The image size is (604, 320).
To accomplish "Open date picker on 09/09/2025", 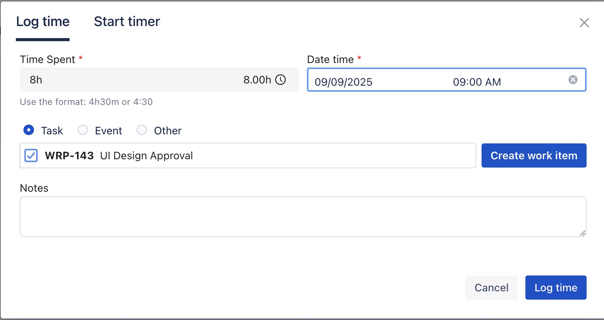I will [344, 82].
